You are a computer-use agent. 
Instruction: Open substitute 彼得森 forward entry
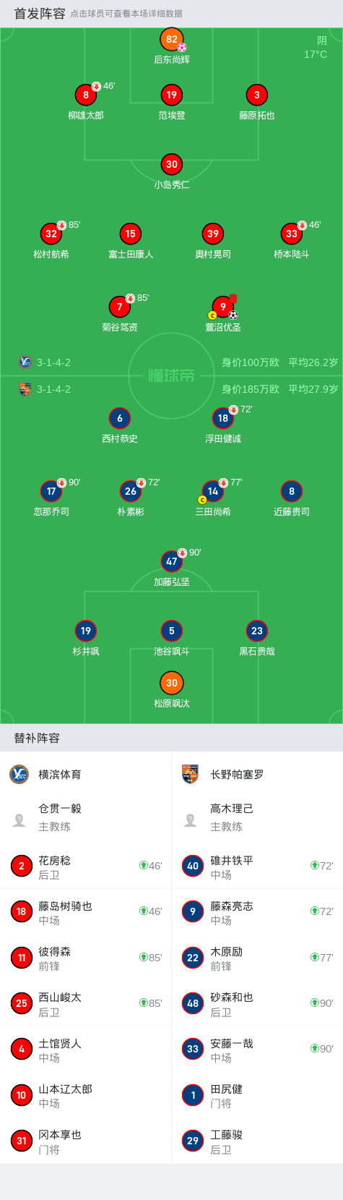click(x=86, y=958)
